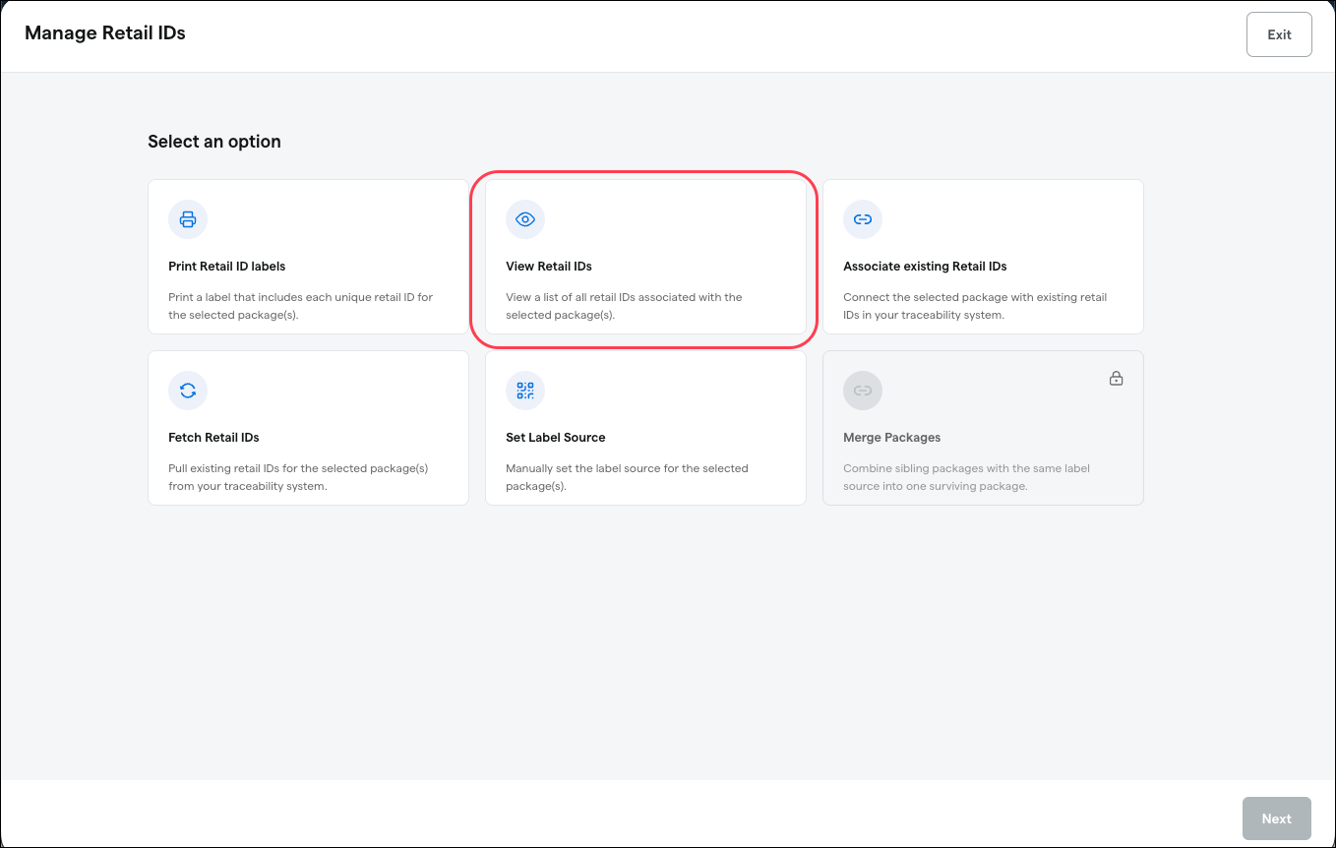Click description text 'Print a label that includes'
Screen dimensions: 1336x848
(301, 306)
